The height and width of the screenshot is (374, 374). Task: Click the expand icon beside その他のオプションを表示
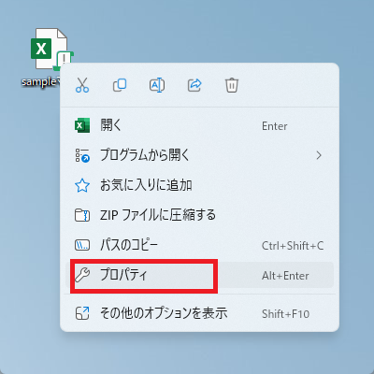point(82,313)
